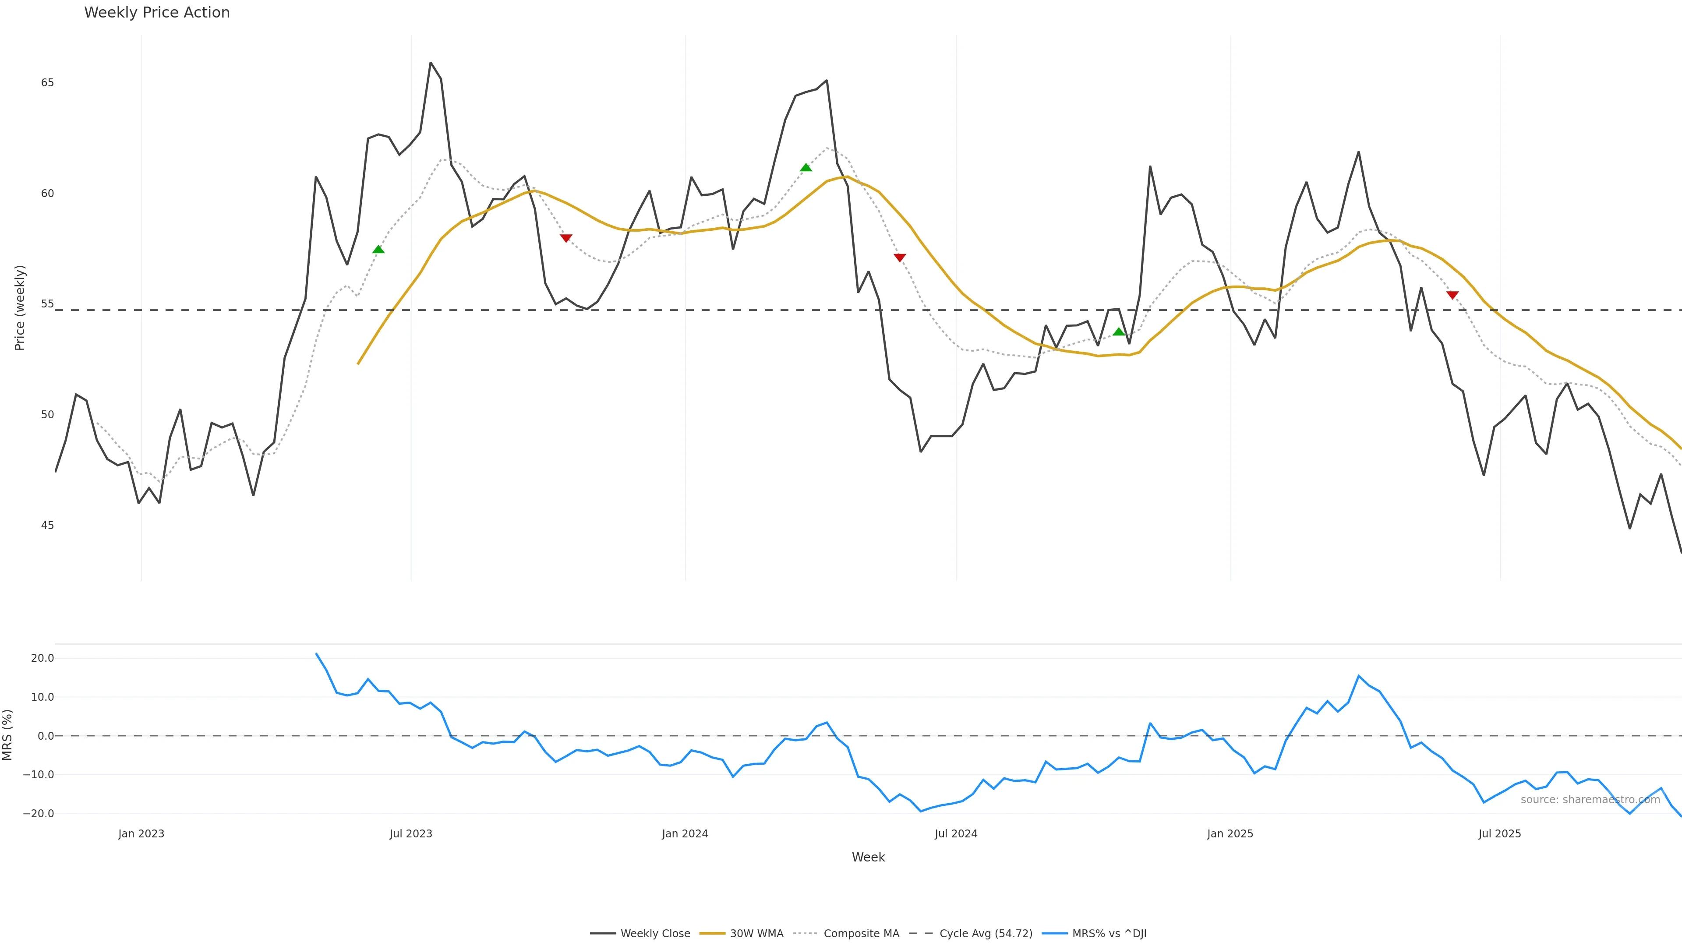The height and width of the screenshot is (946, 1682).
Task: Click the Week x-axis title
Action: pyautogui.click(x=868, y=857)
